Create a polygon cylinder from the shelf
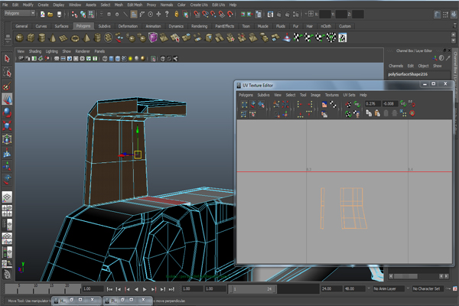 [41, 37]
